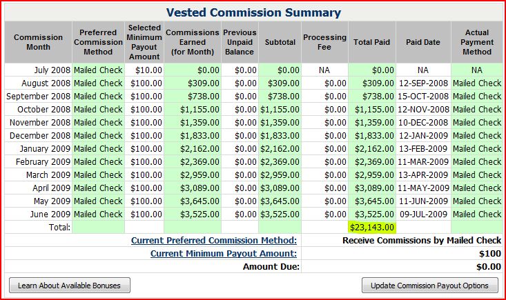The width and height of the screenshot is (506, 300).
Task: Click the Learn About Available Bonuses button
Action: (x=69, y=286)
